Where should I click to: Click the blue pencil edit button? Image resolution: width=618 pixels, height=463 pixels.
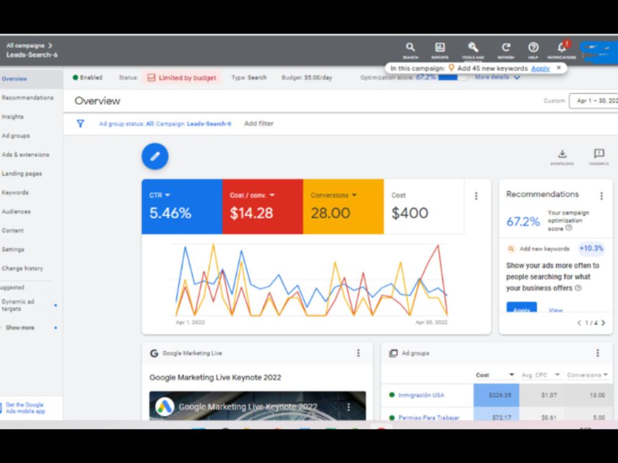point(155,156)
